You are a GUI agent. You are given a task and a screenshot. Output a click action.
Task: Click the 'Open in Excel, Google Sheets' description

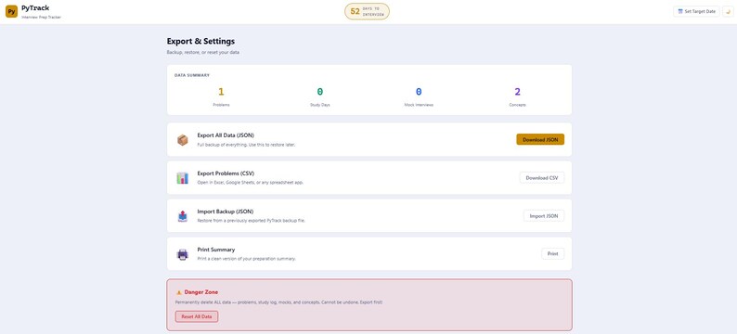pos(250,182)
